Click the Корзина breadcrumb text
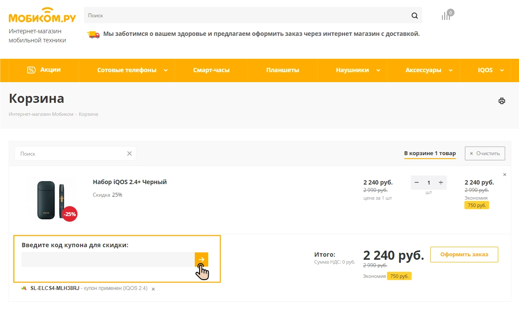This screenshot has height=309, width=519. (x=88, y=114)
